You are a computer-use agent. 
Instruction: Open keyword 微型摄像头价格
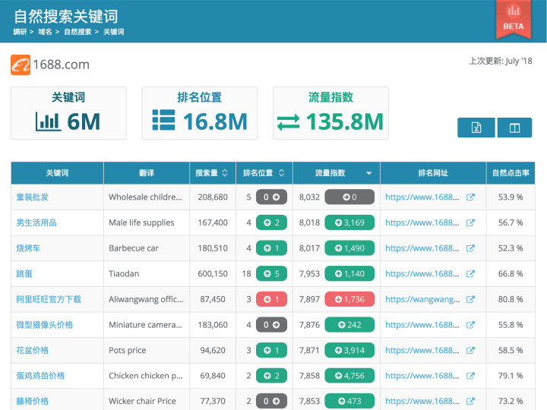click(x=45, y=325)
